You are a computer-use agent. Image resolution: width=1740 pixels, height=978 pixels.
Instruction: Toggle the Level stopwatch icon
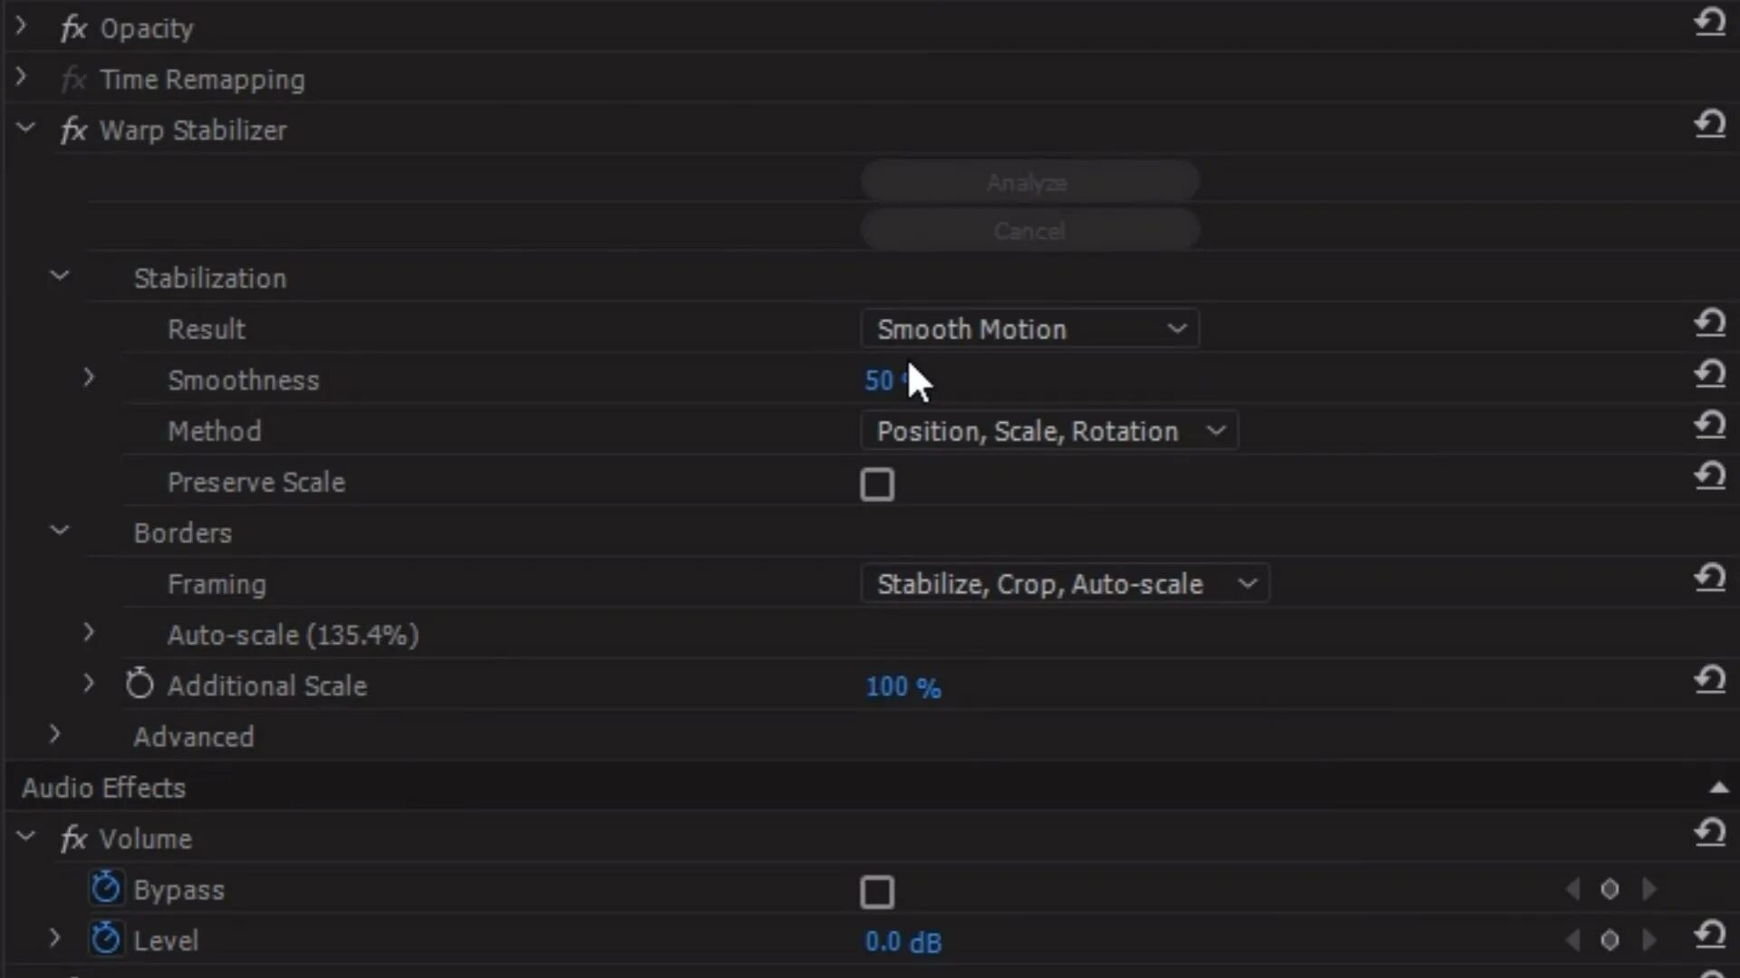106,939
